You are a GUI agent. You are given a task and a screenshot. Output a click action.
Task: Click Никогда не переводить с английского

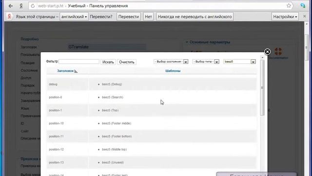[195, 17]
